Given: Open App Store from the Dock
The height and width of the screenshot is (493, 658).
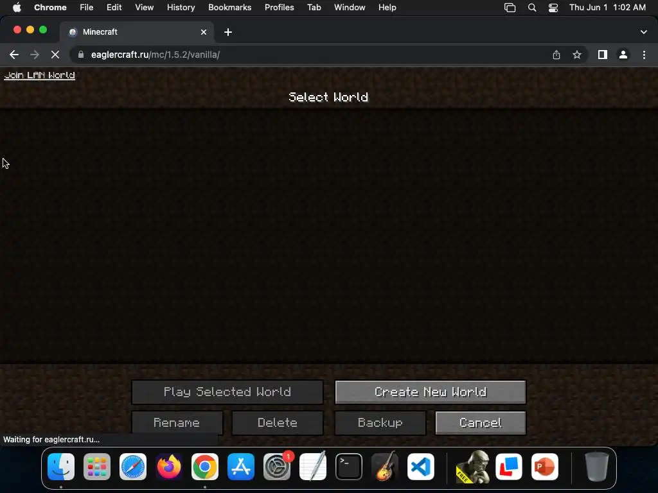Looking at the screenshot, I should point(241,467).
